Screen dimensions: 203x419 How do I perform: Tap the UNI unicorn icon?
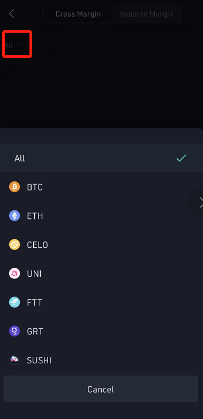coord(14,274)
